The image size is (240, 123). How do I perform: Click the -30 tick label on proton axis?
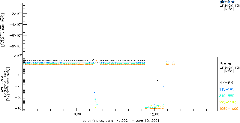tap(18, 97)
